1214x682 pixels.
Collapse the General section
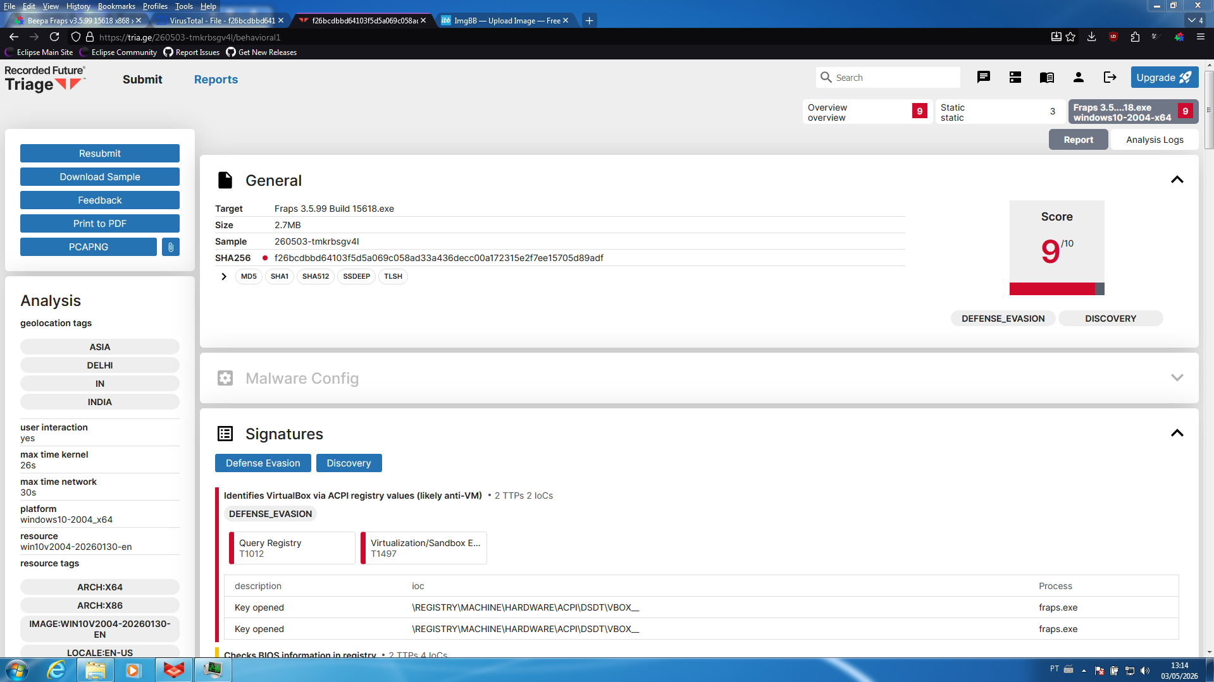(x=1177, y=180)
